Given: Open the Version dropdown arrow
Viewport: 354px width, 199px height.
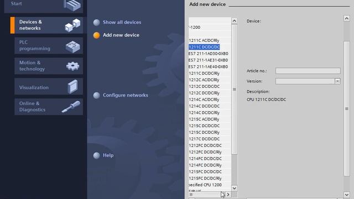Looking at the screenshot, I should (337, 81).
